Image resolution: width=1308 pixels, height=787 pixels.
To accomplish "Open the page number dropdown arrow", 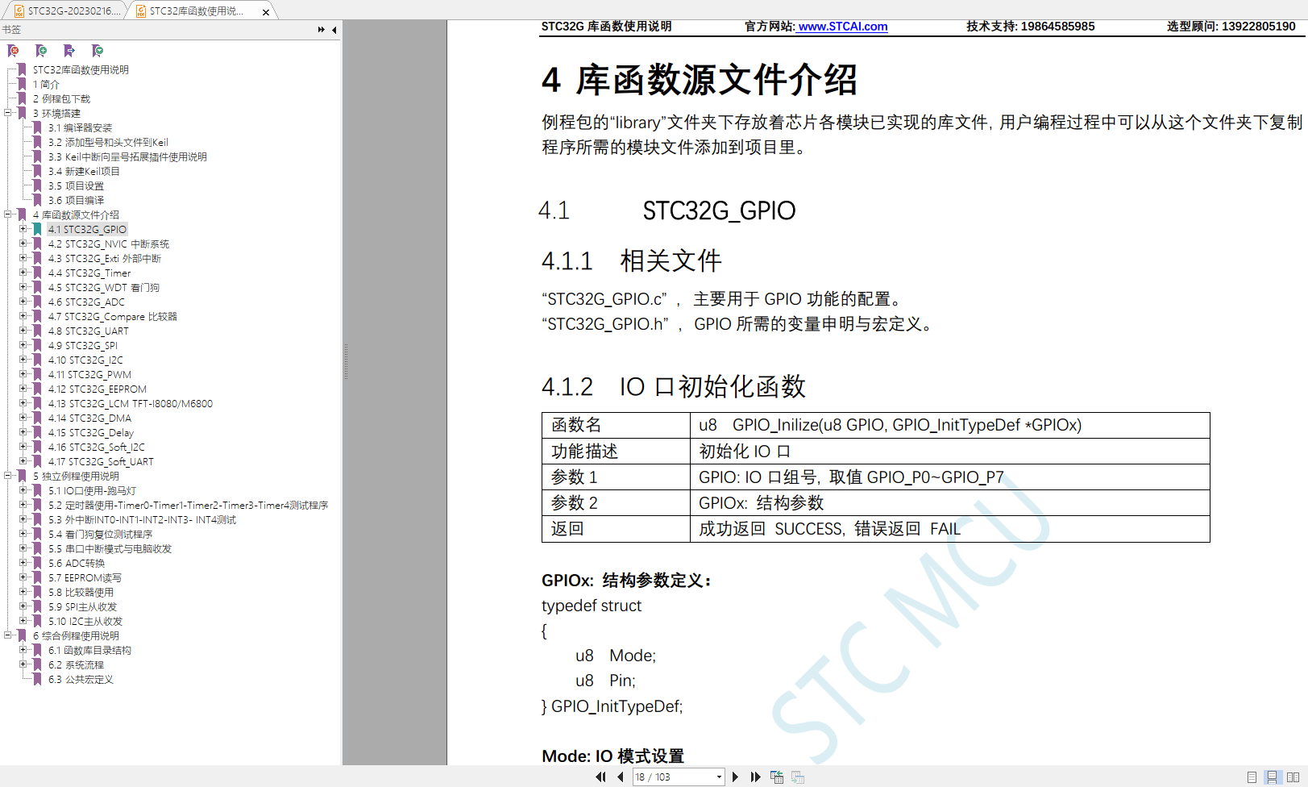I will (719, 777).
